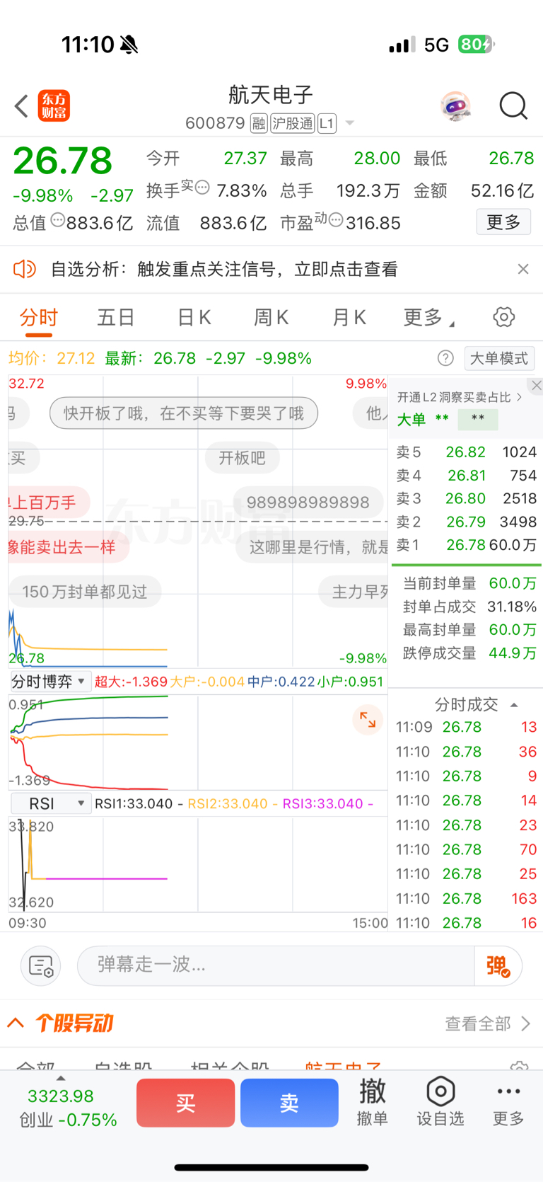Open the 自选分析 signal notice

coord(224,269)
